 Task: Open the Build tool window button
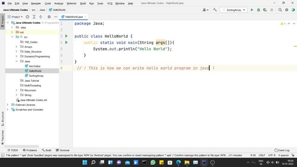[x=46, y=150]
